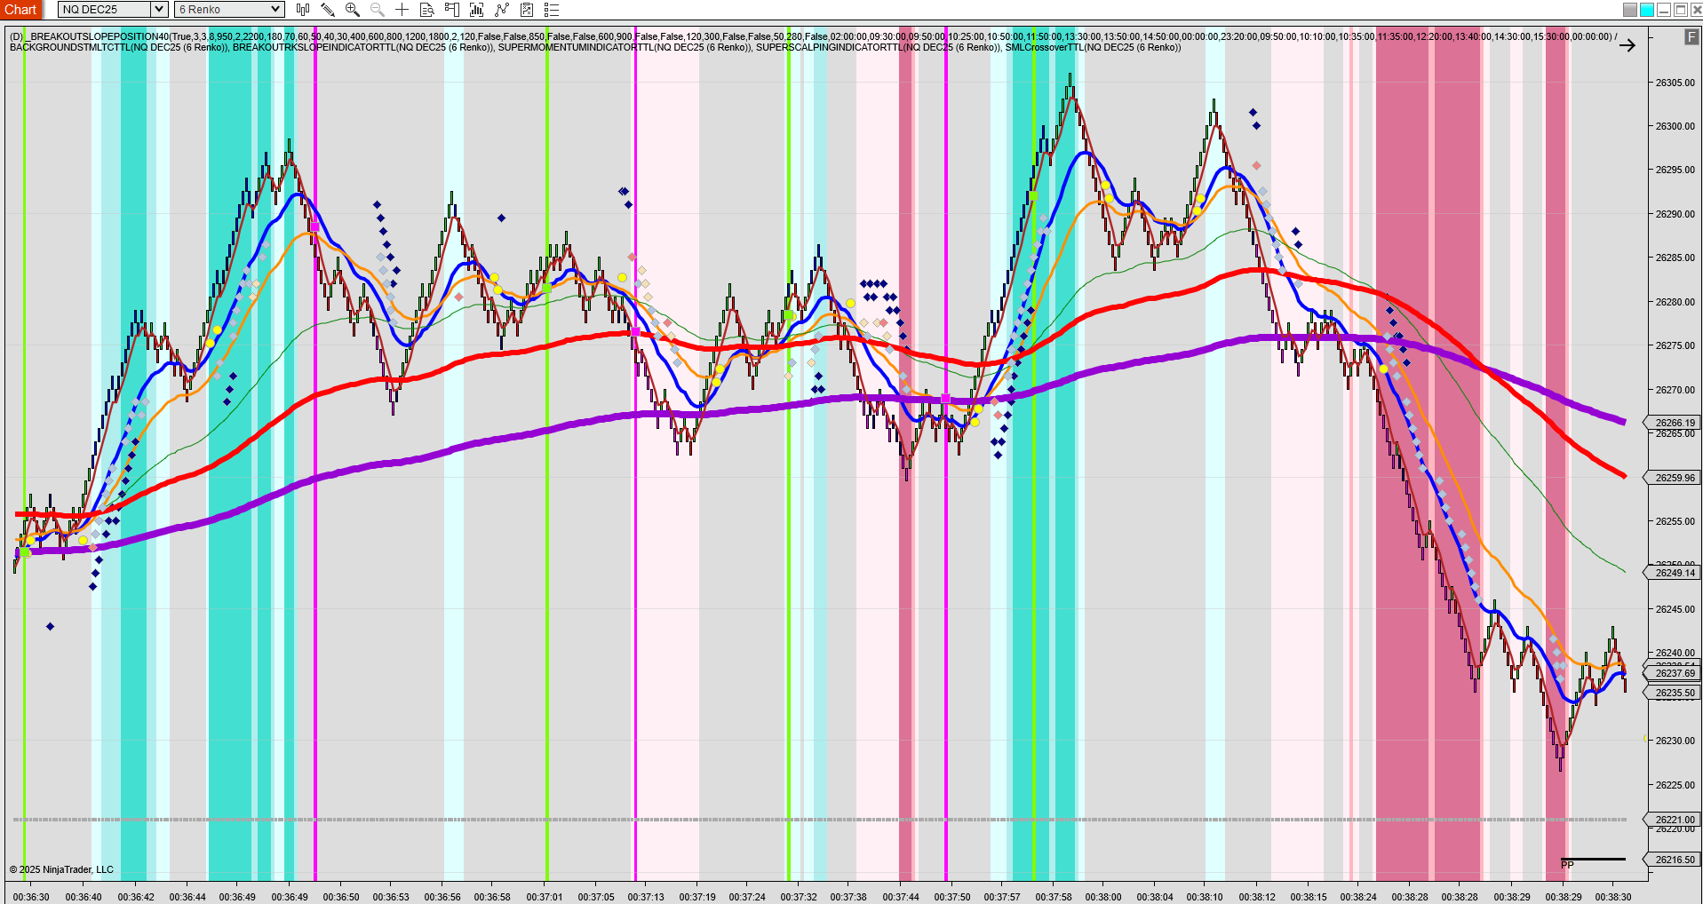
Task: Click the right arrow scroll-to-latest button
Action: tap(1627, 45)
